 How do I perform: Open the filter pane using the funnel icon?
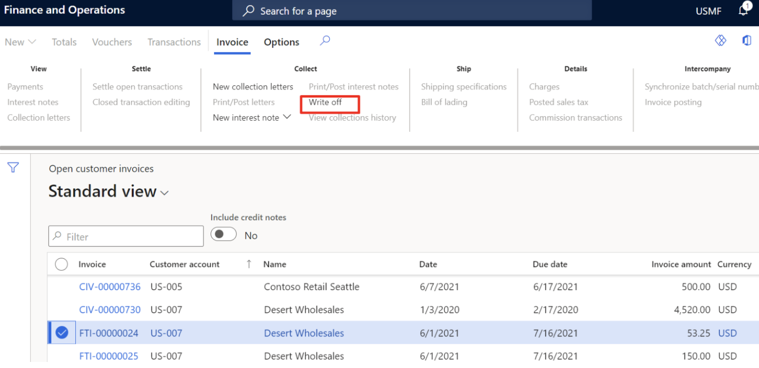[13, 167]
